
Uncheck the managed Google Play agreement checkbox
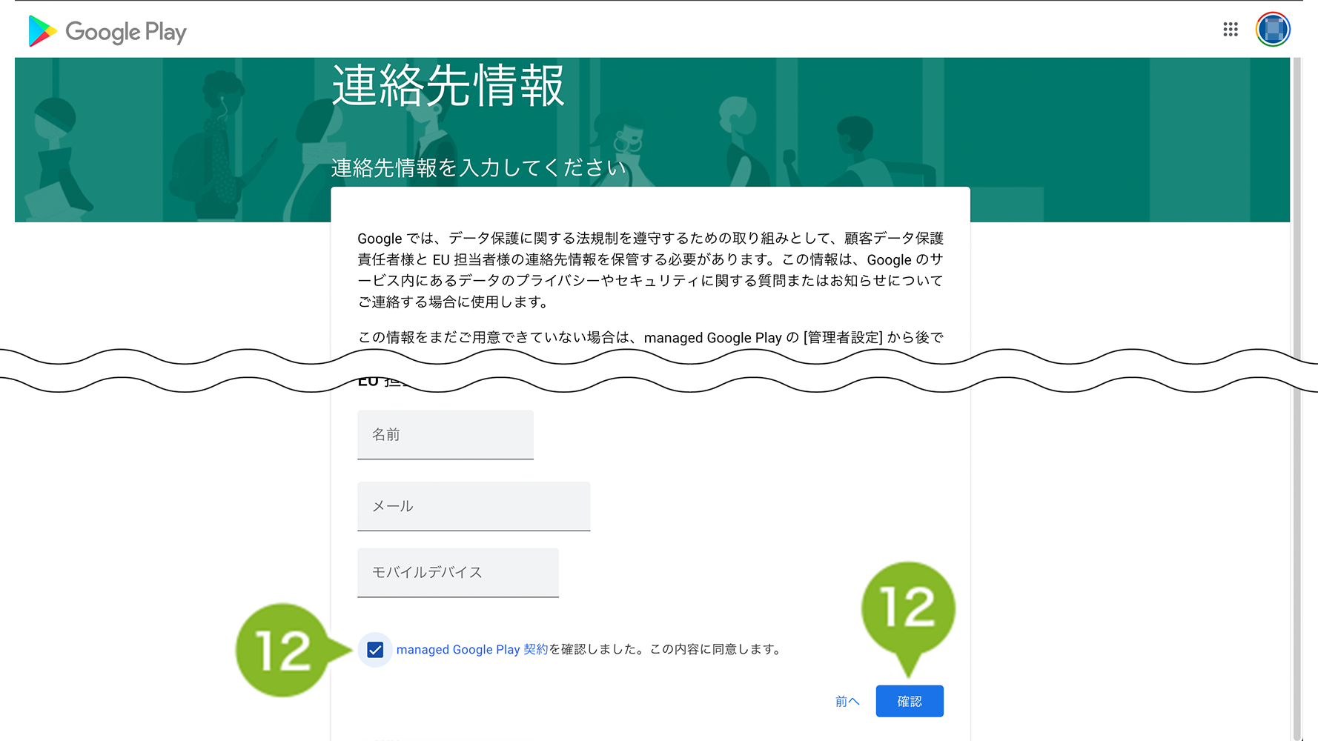[375, 650]
